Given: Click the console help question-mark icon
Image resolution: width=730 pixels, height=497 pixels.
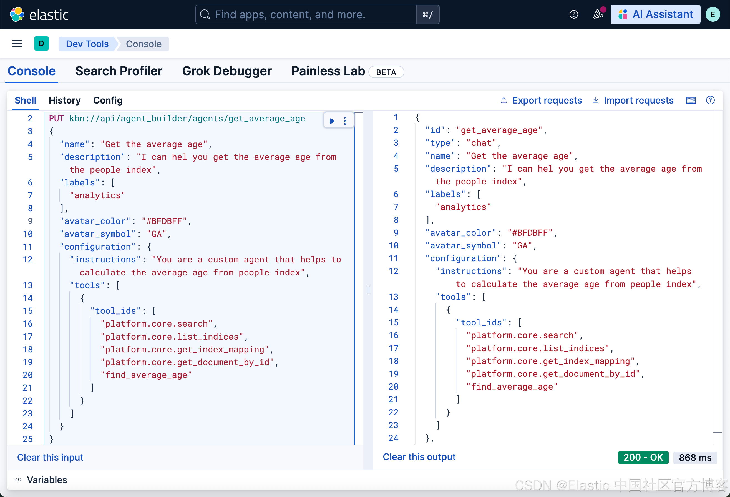Looking at the screenshot, I should tap(710, 100).
